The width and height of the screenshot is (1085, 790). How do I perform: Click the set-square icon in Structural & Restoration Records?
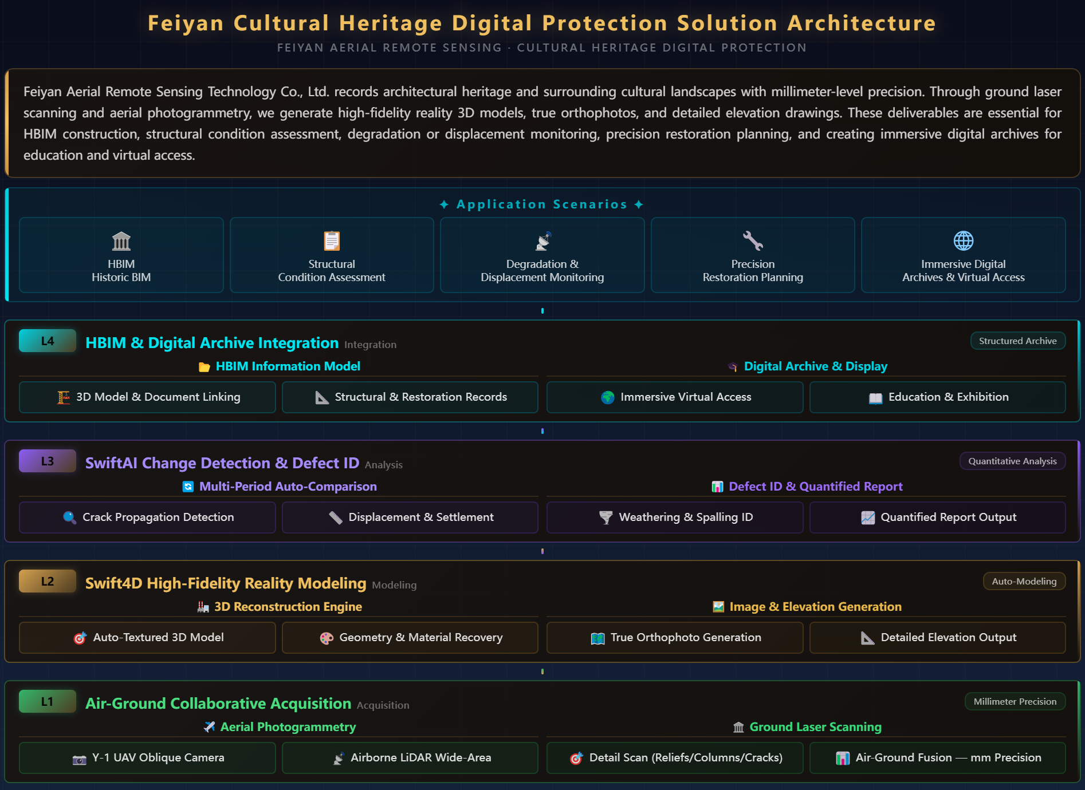click(322, 397)
